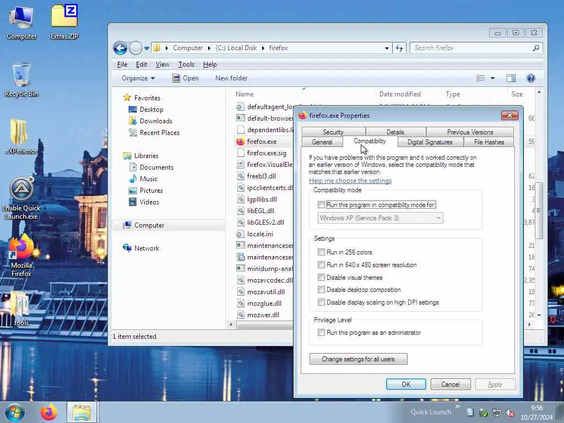Open the recent pages dropdown arrow

(x=147, y=48)
